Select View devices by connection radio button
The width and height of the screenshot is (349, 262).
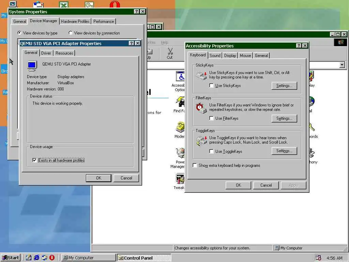pos(71,33)
